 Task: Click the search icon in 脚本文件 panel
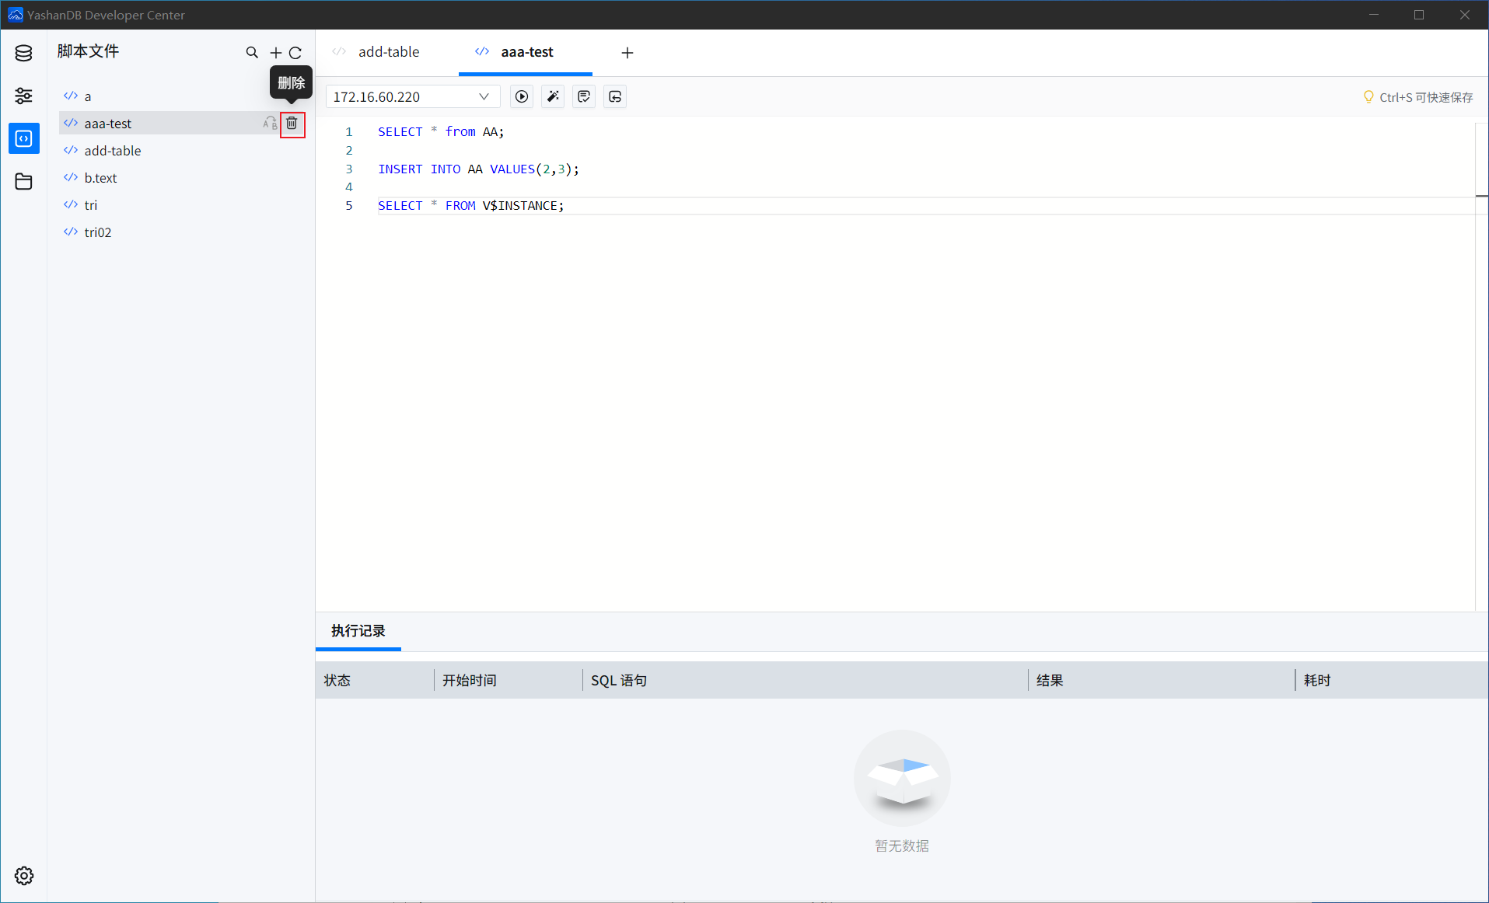(252, 52)
